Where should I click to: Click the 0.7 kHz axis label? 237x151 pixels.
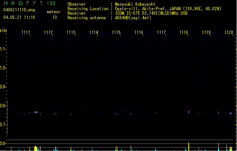tap(3, 125)
